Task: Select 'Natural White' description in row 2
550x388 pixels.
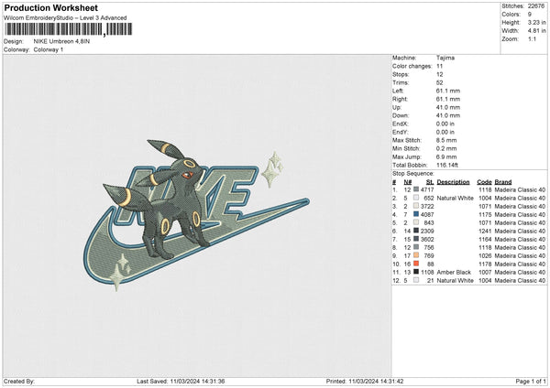Action: pos(456,198)
